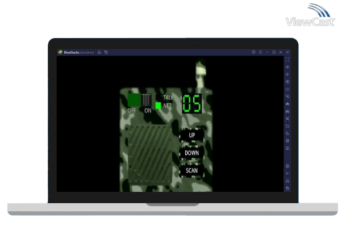Open the multi-instance icon in sidebar
Screen dimensions: 342x235
(287, 133)
